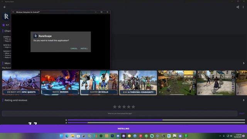Click the POST button beside review field
Viewport: 247px width, 139px height.
(x=242, y=114)
